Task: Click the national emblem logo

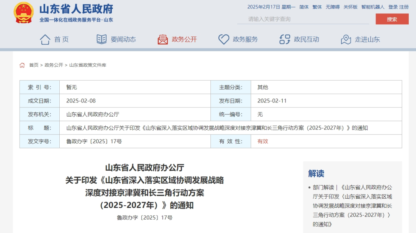Action: (x=24, y=13)
